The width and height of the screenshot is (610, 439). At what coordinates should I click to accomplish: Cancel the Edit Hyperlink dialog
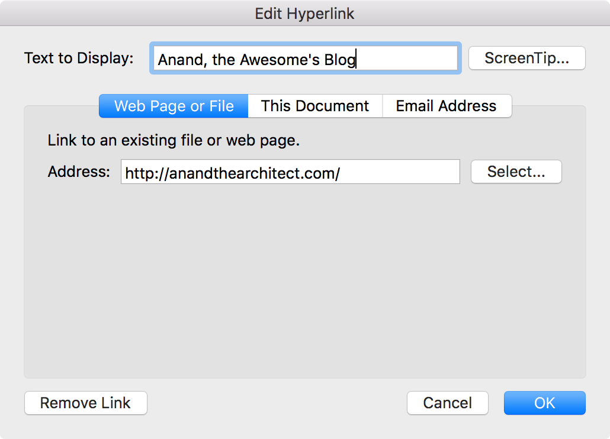(x=447, y=404)
